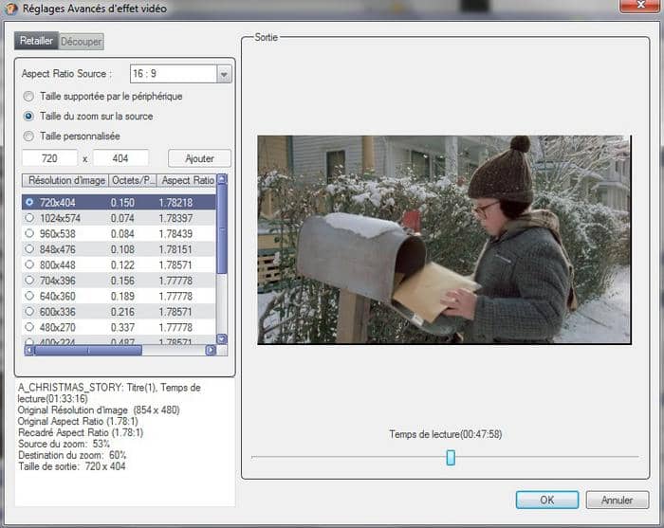Click the 0.156 octets value
This screenshot has width=664, height=528.
pyautogui.click(x=122, y=281)
